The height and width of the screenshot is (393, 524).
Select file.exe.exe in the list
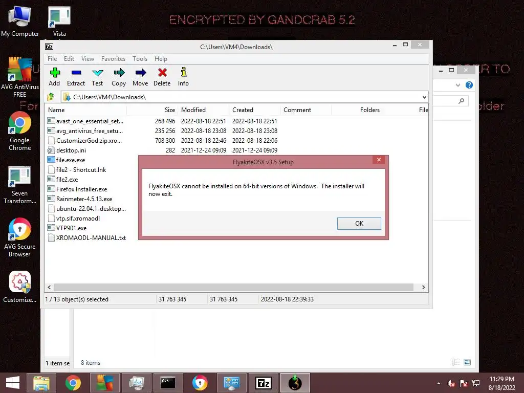(x=71, y=160)
